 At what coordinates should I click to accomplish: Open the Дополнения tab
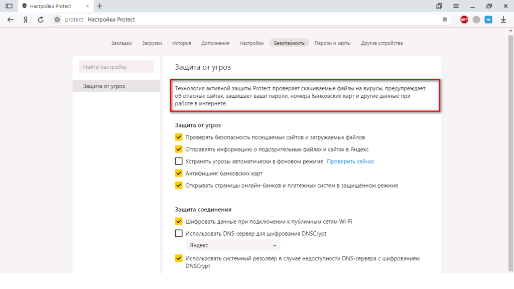point(215,43)
